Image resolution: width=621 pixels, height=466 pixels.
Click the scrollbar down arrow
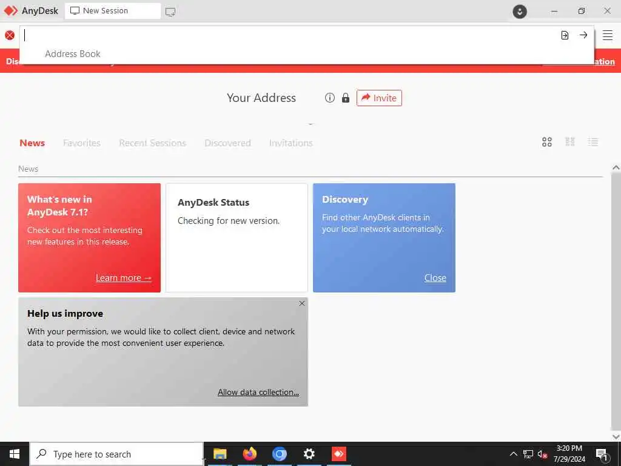[x=616, y=437]
